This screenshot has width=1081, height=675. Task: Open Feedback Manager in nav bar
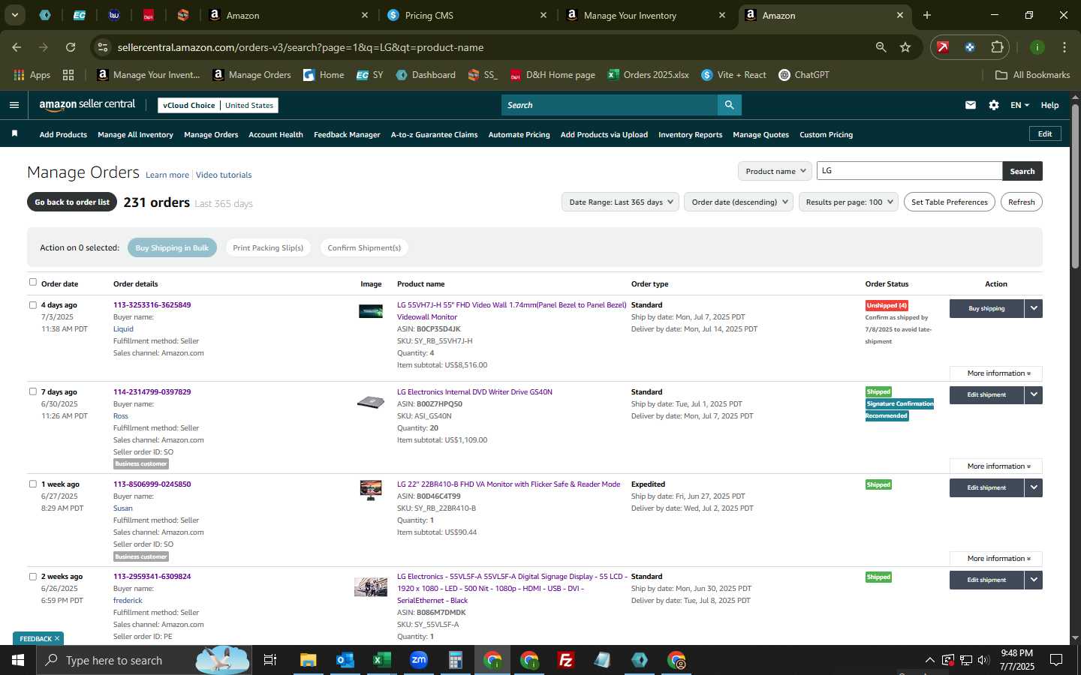point(347,134)
